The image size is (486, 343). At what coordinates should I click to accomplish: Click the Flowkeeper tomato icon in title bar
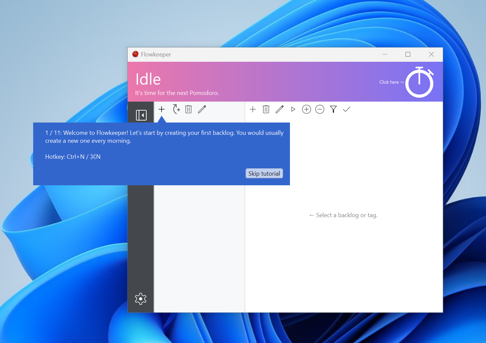[135, 54]
